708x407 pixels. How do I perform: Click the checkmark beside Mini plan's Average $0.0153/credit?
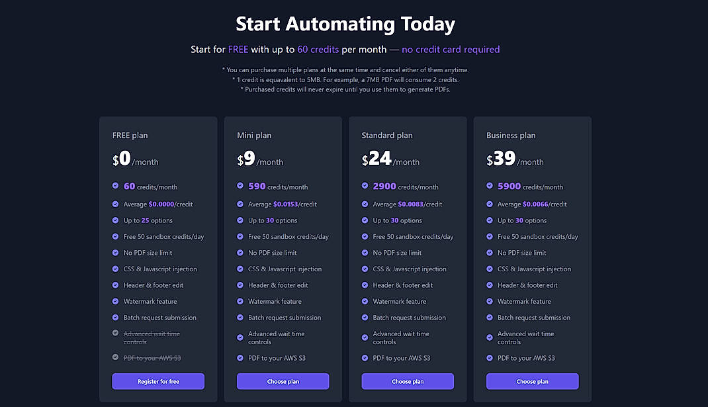240,204
